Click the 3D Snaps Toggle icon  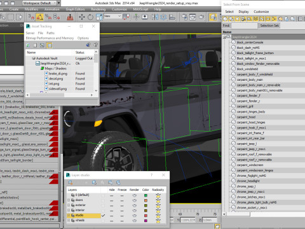31,17
